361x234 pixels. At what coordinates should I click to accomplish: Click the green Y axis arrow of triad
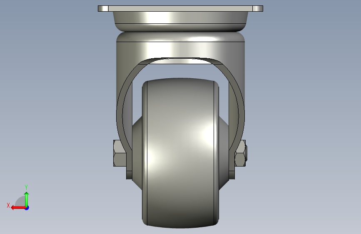click(x=27, y=199)
